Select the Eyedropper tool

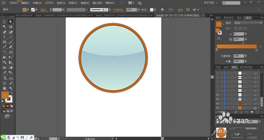click(4, 73)
